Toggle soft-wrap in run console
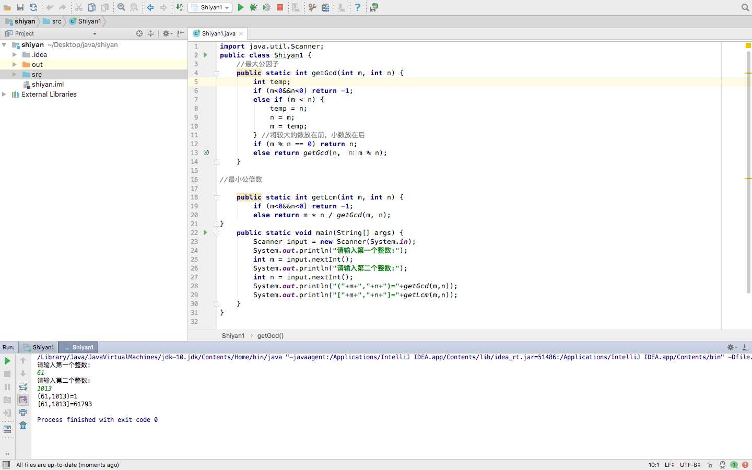The width and height of the screenshot is (752, 470). (x=23, y=387)
